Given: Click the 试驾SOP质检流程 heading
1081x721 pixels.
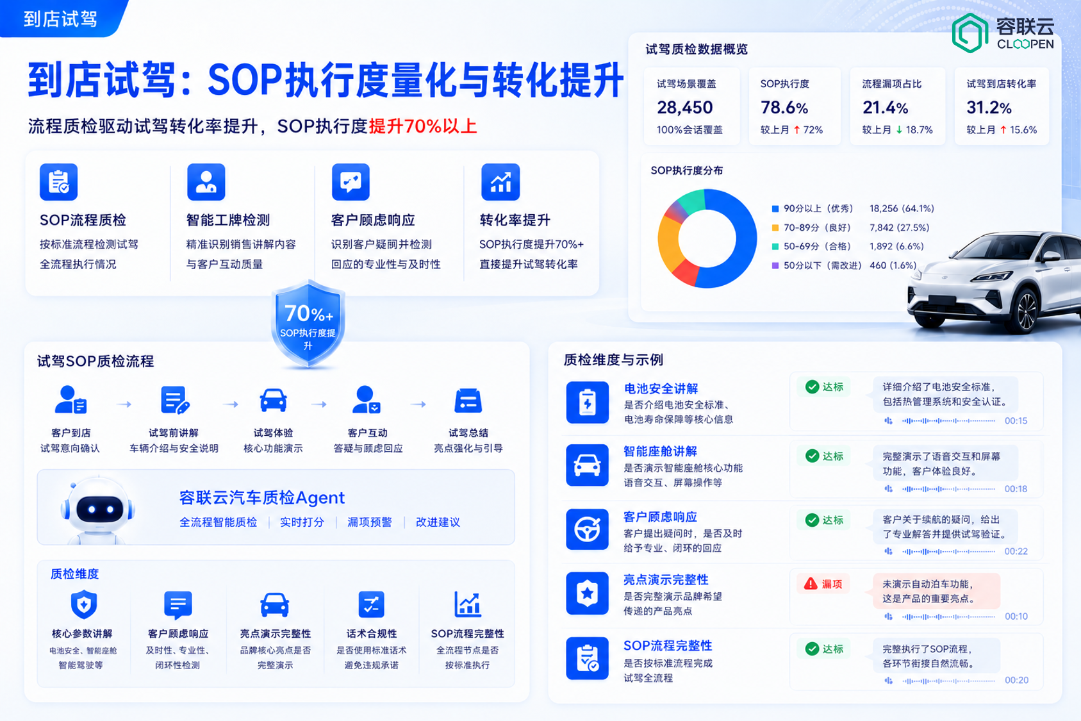Looking at the screenshot, I should point(95,361).
